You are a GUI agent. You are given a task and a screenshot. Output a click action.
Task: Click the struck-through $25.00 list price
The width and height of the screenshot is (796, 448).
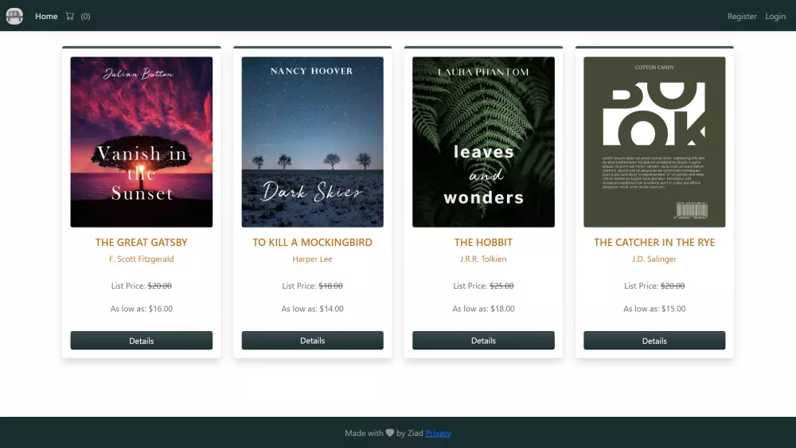click(x=501, y=286)
